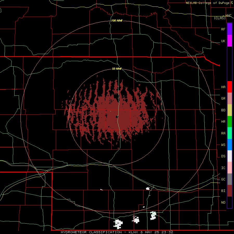Click the '100 NMI' range ring label
The image size is (234, 234).
pos(117,21)
